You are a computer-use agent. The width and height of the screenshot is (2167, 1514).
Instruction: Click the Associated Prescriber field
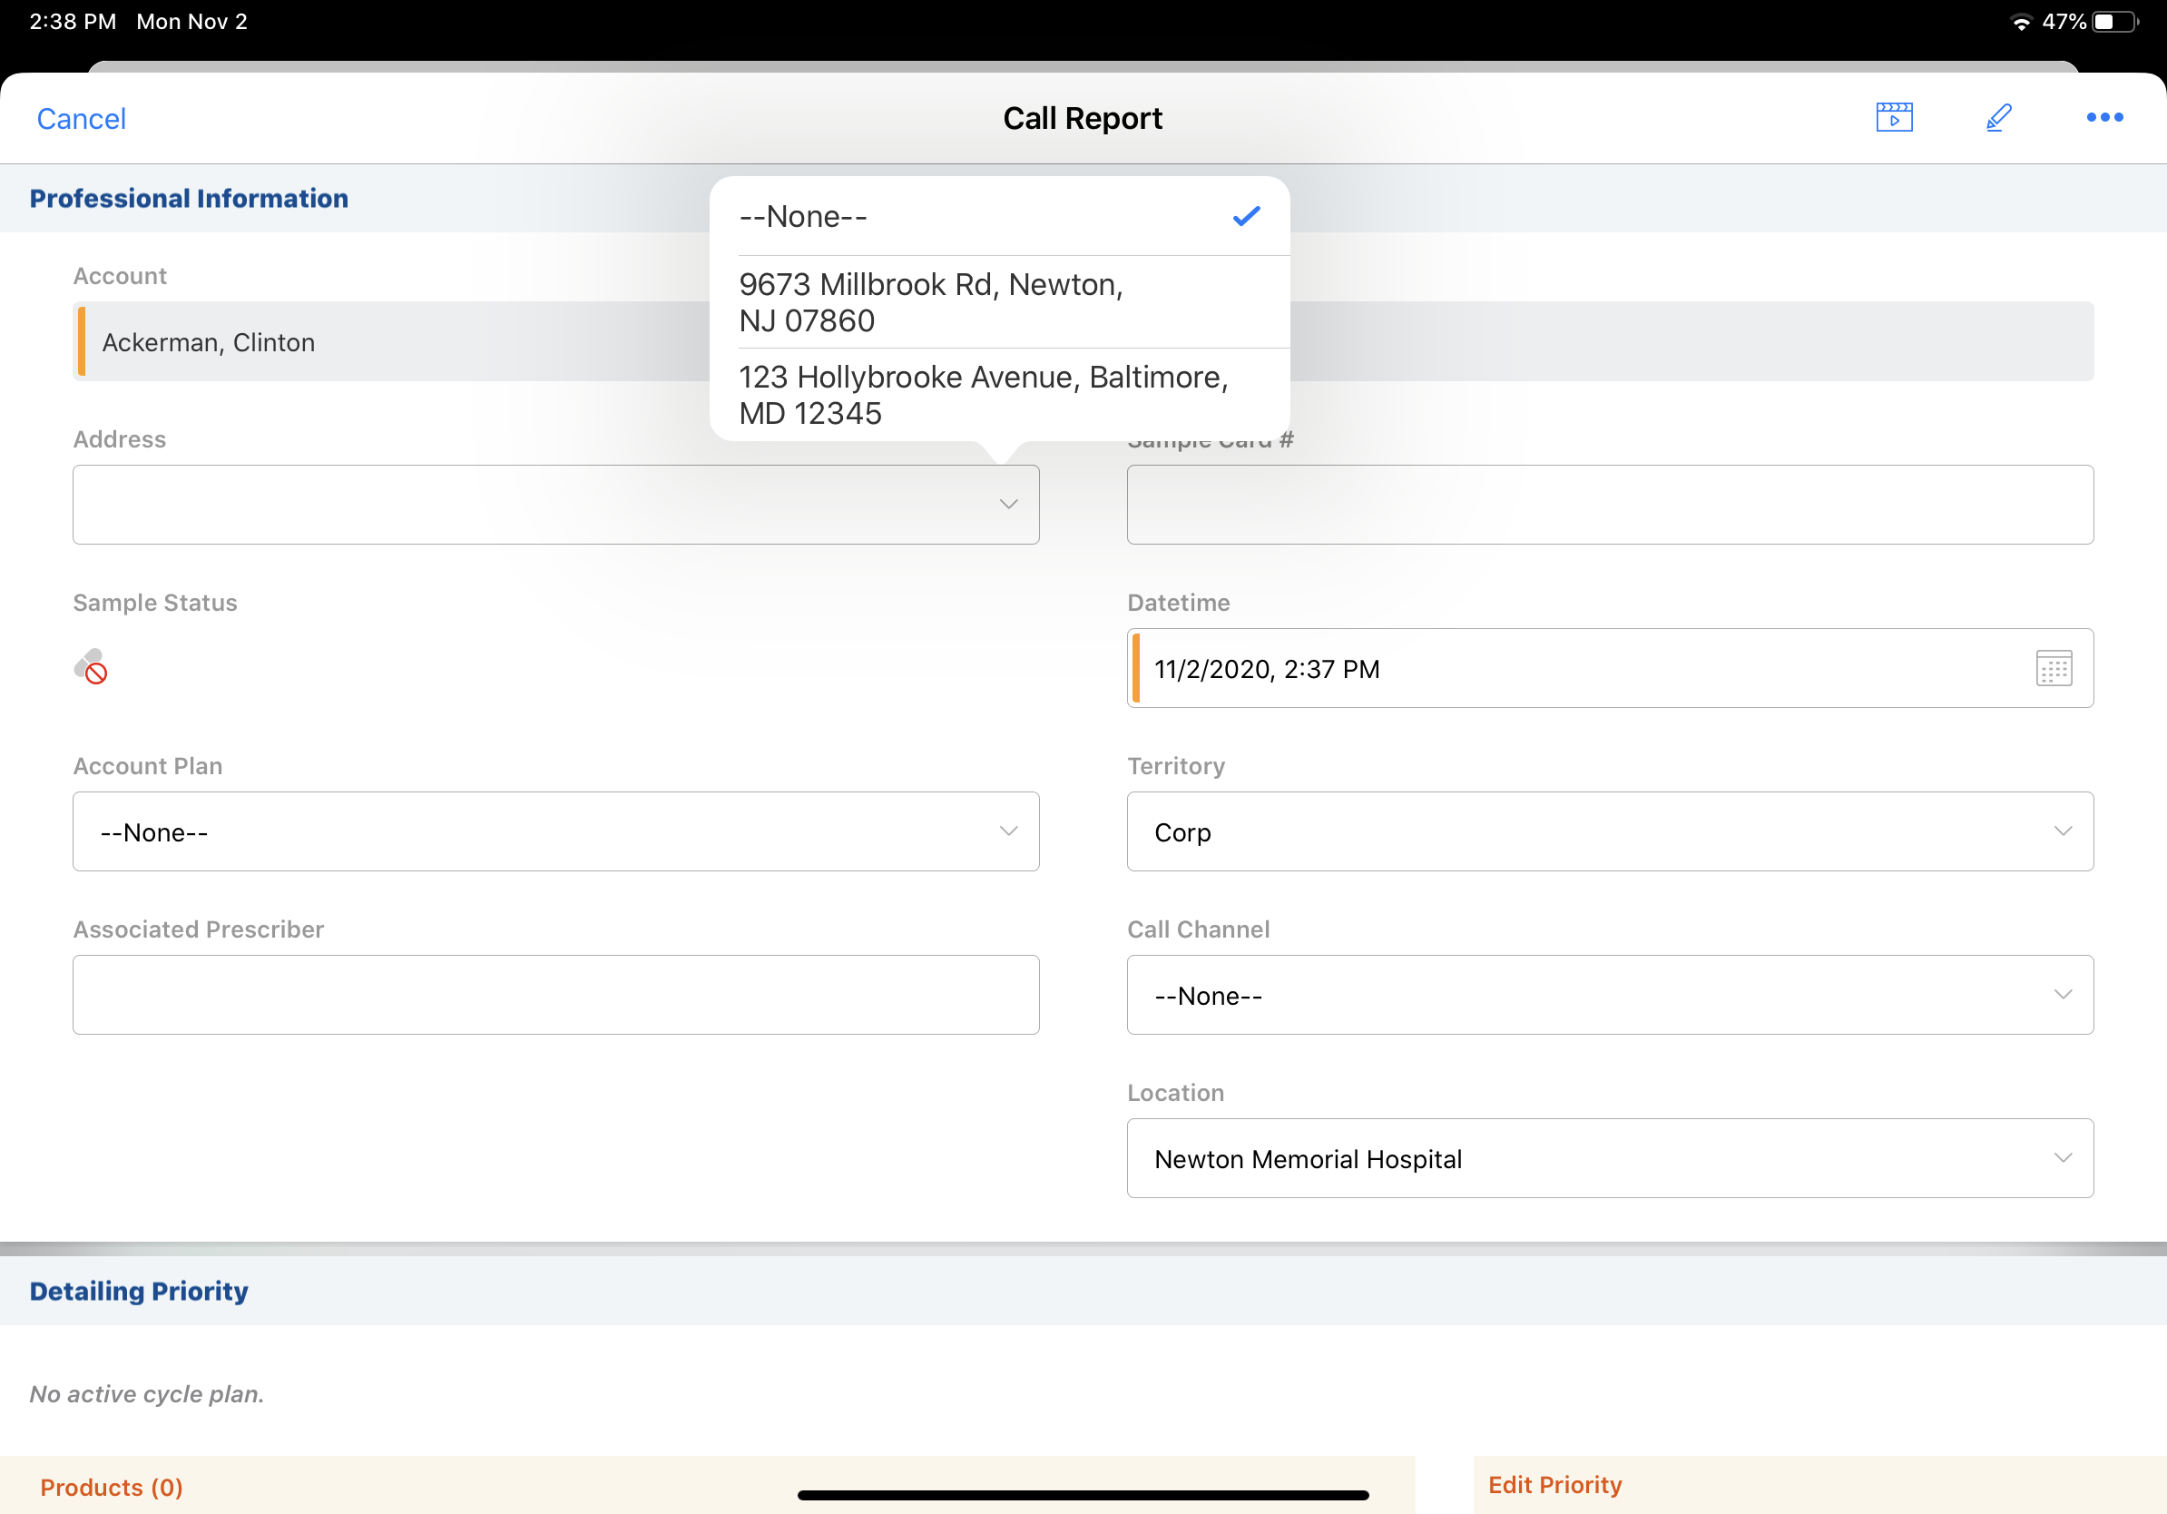point(555,995)
